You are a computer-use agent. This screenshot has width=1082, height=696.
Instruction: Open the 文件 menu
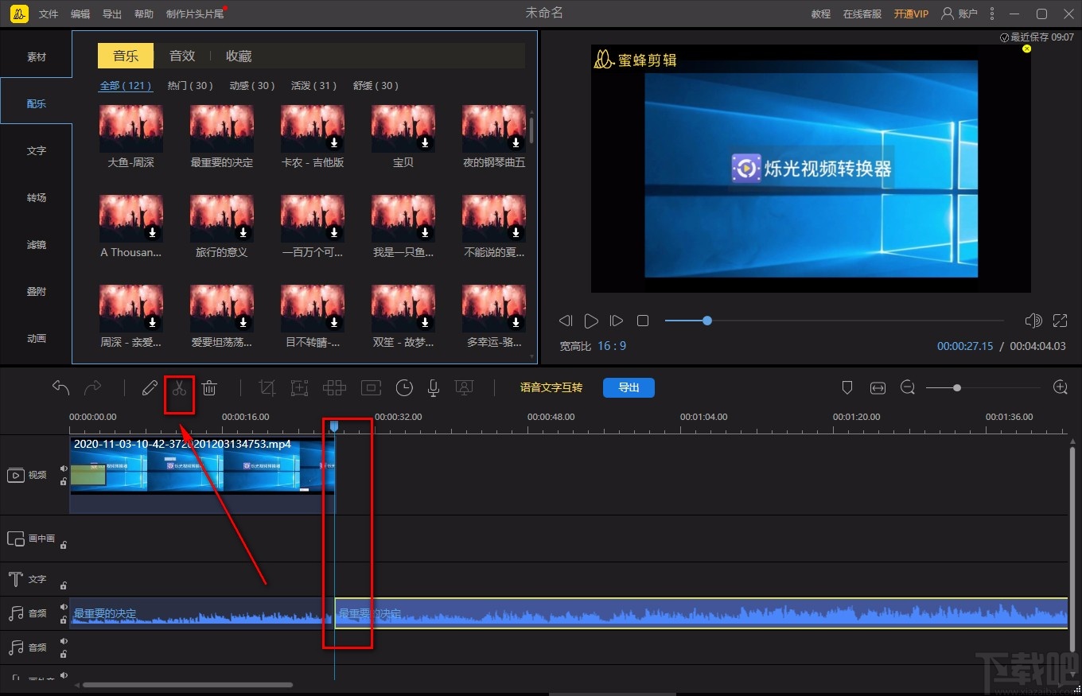pyautogui.click(x=49, y=14)
